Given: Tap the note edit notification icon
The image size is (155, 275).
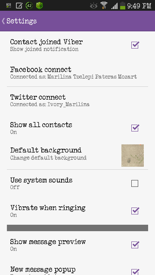Looking at the screenshot, I should 19,6.
